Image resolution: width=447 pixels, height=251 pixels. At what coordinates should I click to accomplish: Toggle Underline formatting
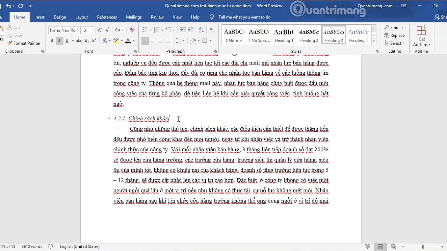(x=67, y=41)
